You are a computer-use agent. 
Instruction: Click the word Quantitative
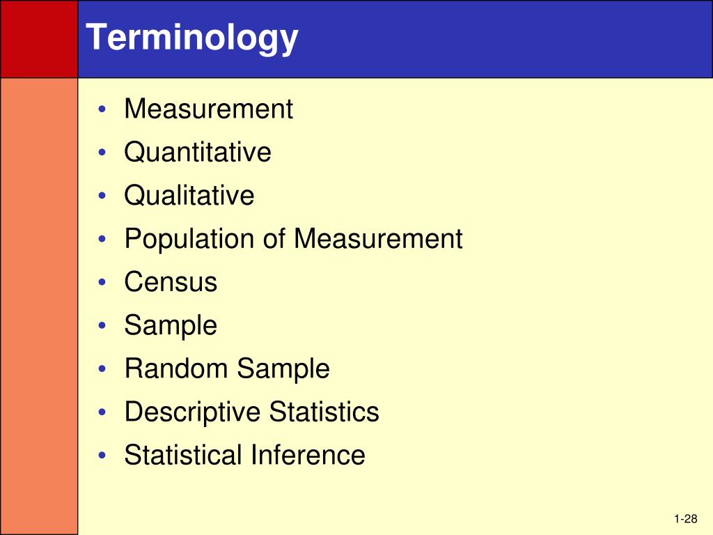198,152
